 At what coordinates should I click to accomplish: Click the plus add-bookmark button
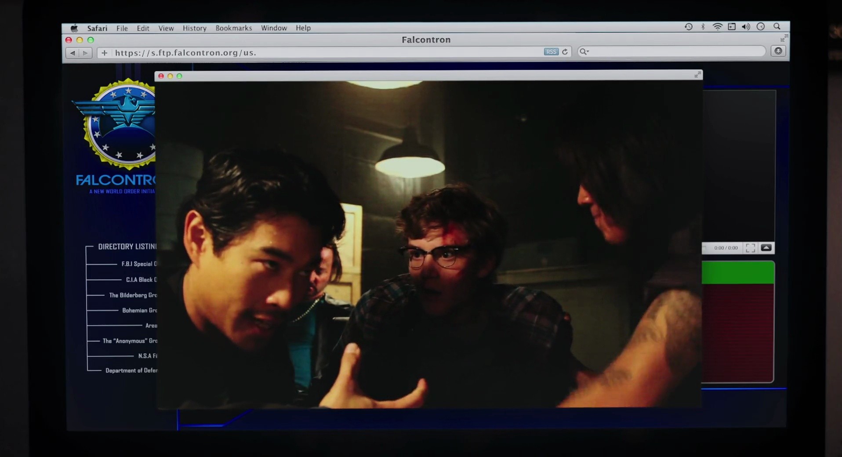tap(104, 53)
